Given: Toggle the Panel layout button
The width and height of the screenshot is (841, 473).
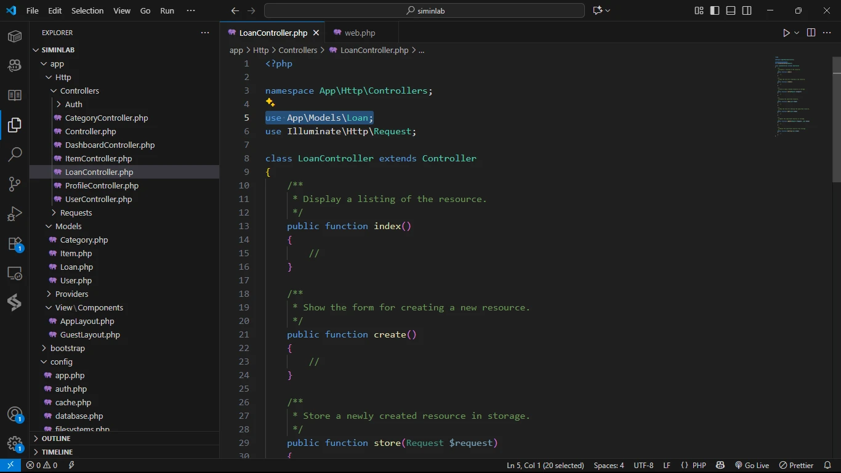Looking at the screenshot, I should [731, 10].
